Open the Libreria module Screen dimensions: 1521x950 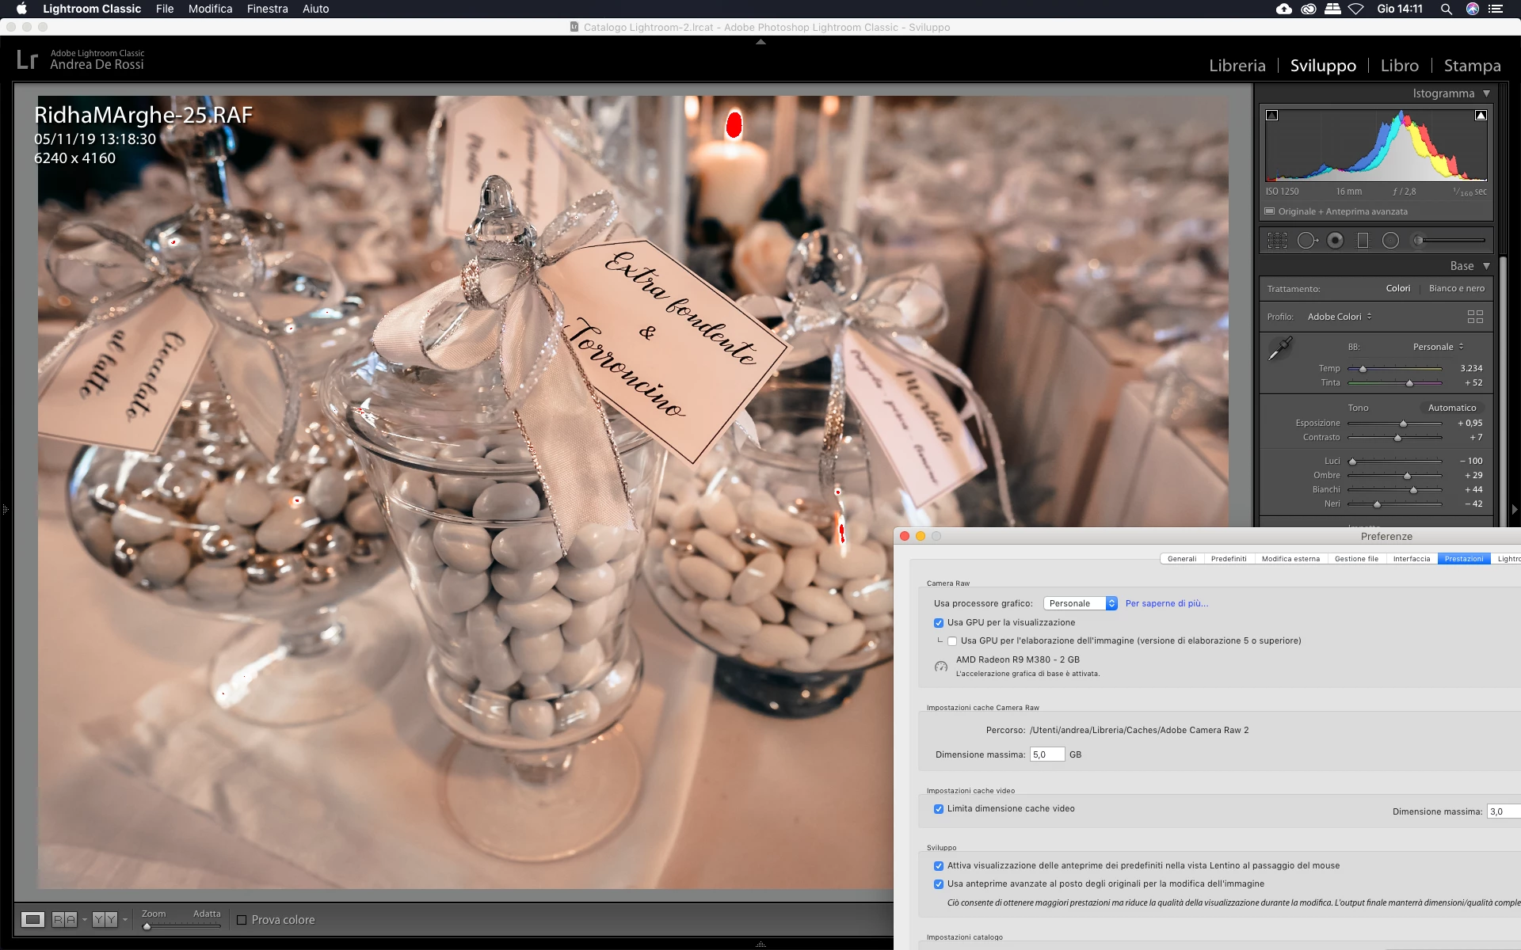1237,66
